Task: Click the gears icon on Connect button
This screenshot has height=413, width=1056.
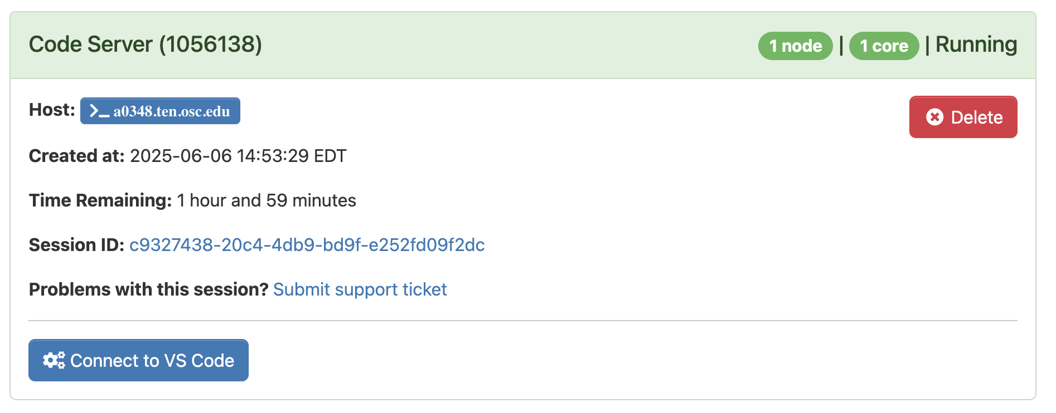Action: [54, 360]
